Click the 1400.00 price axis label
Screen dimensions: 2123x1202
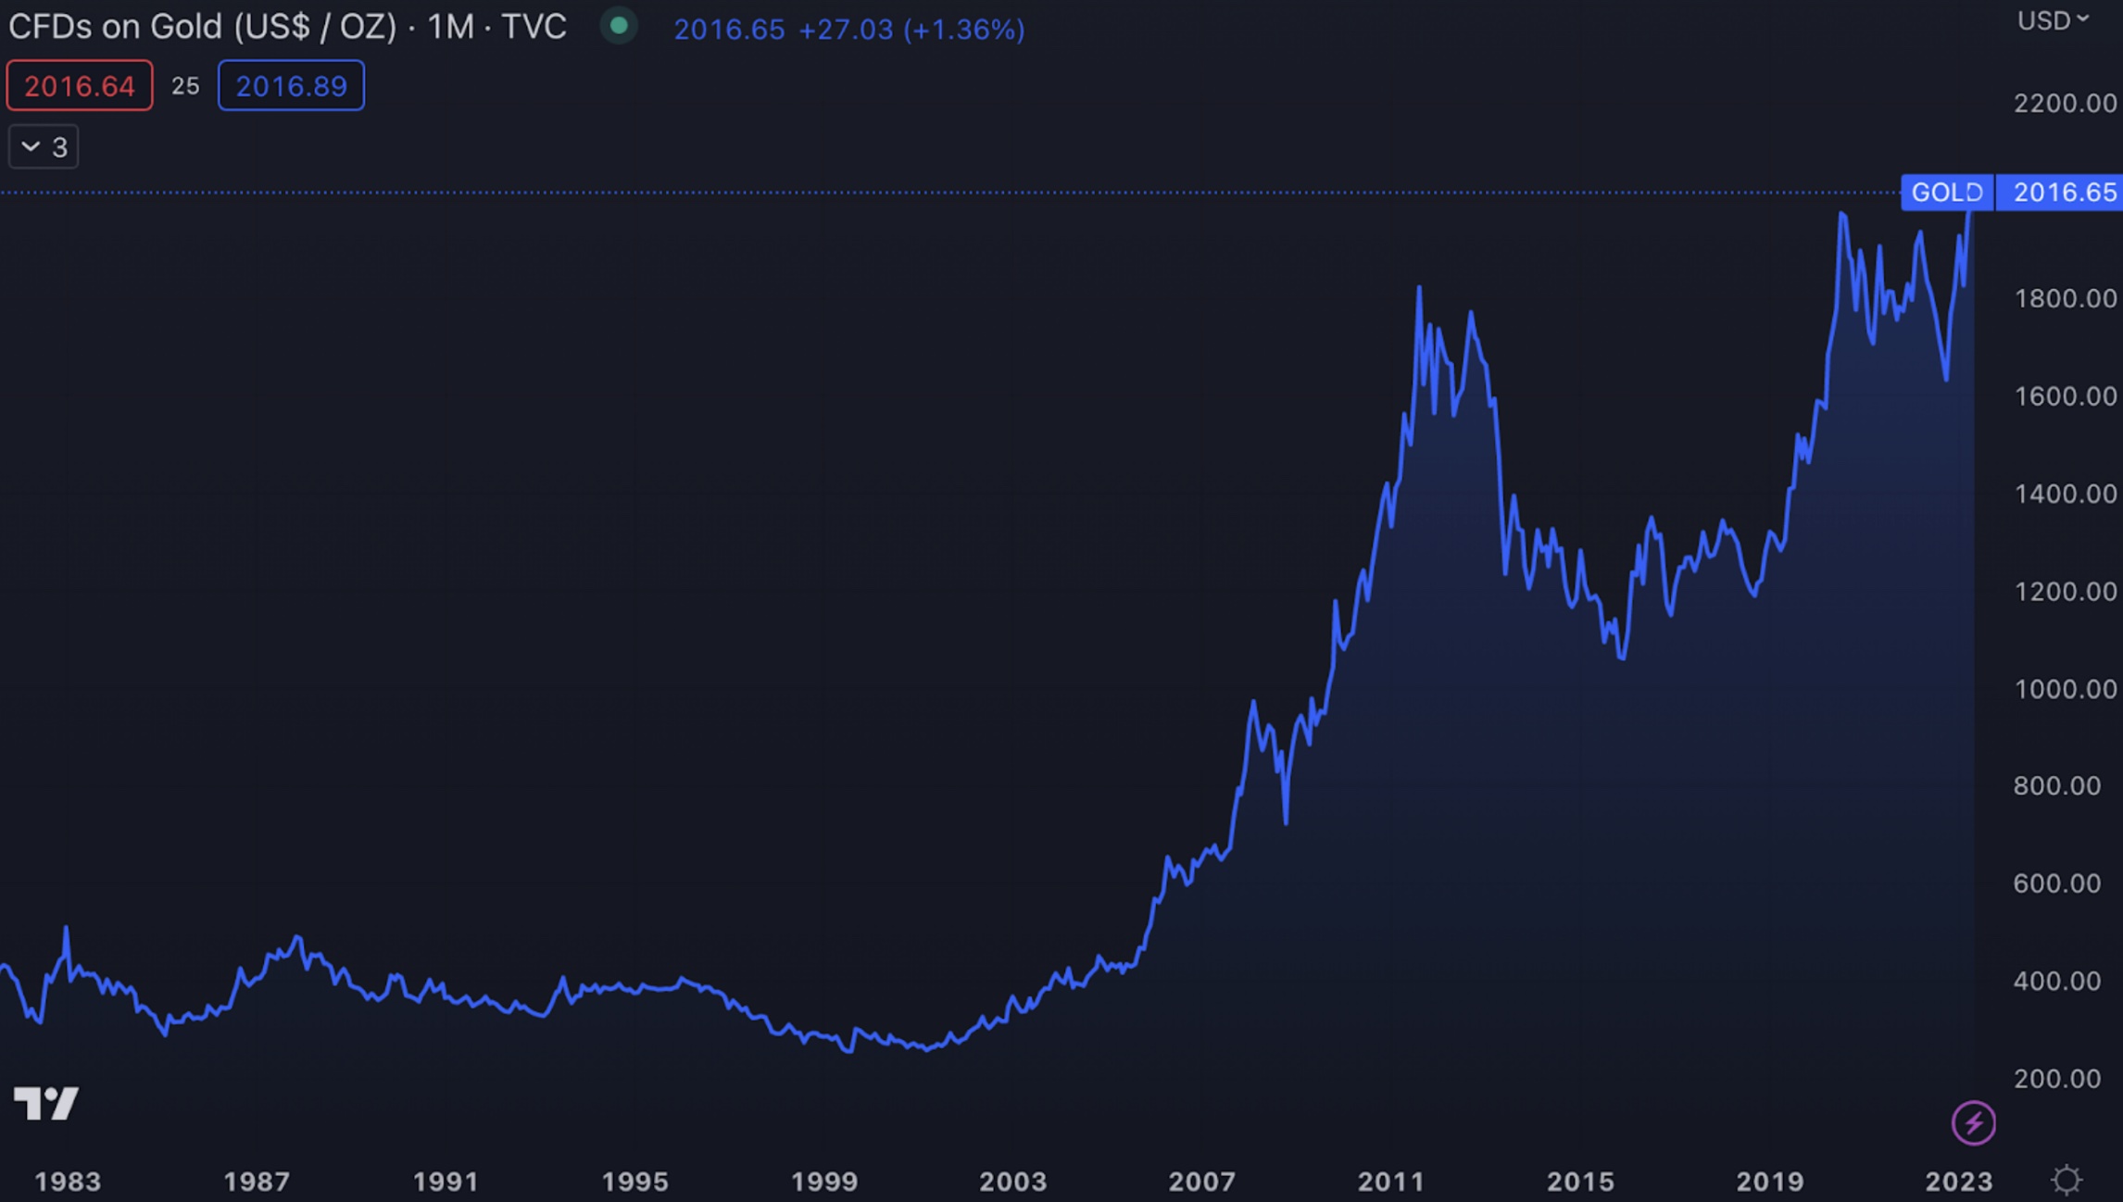2065,494
